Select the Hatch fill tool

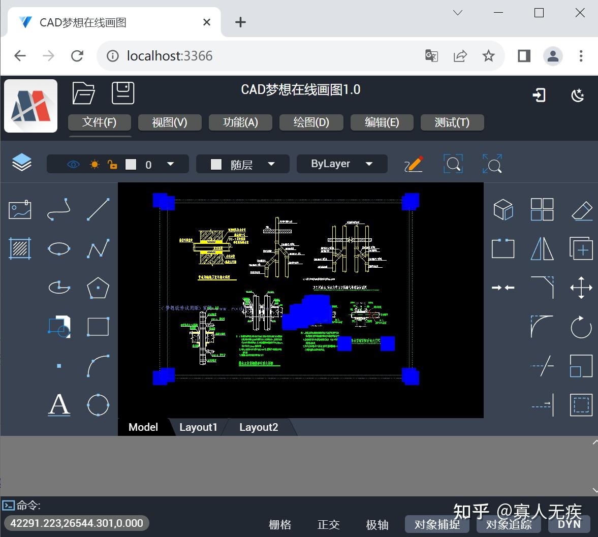[x=19, y=248]
